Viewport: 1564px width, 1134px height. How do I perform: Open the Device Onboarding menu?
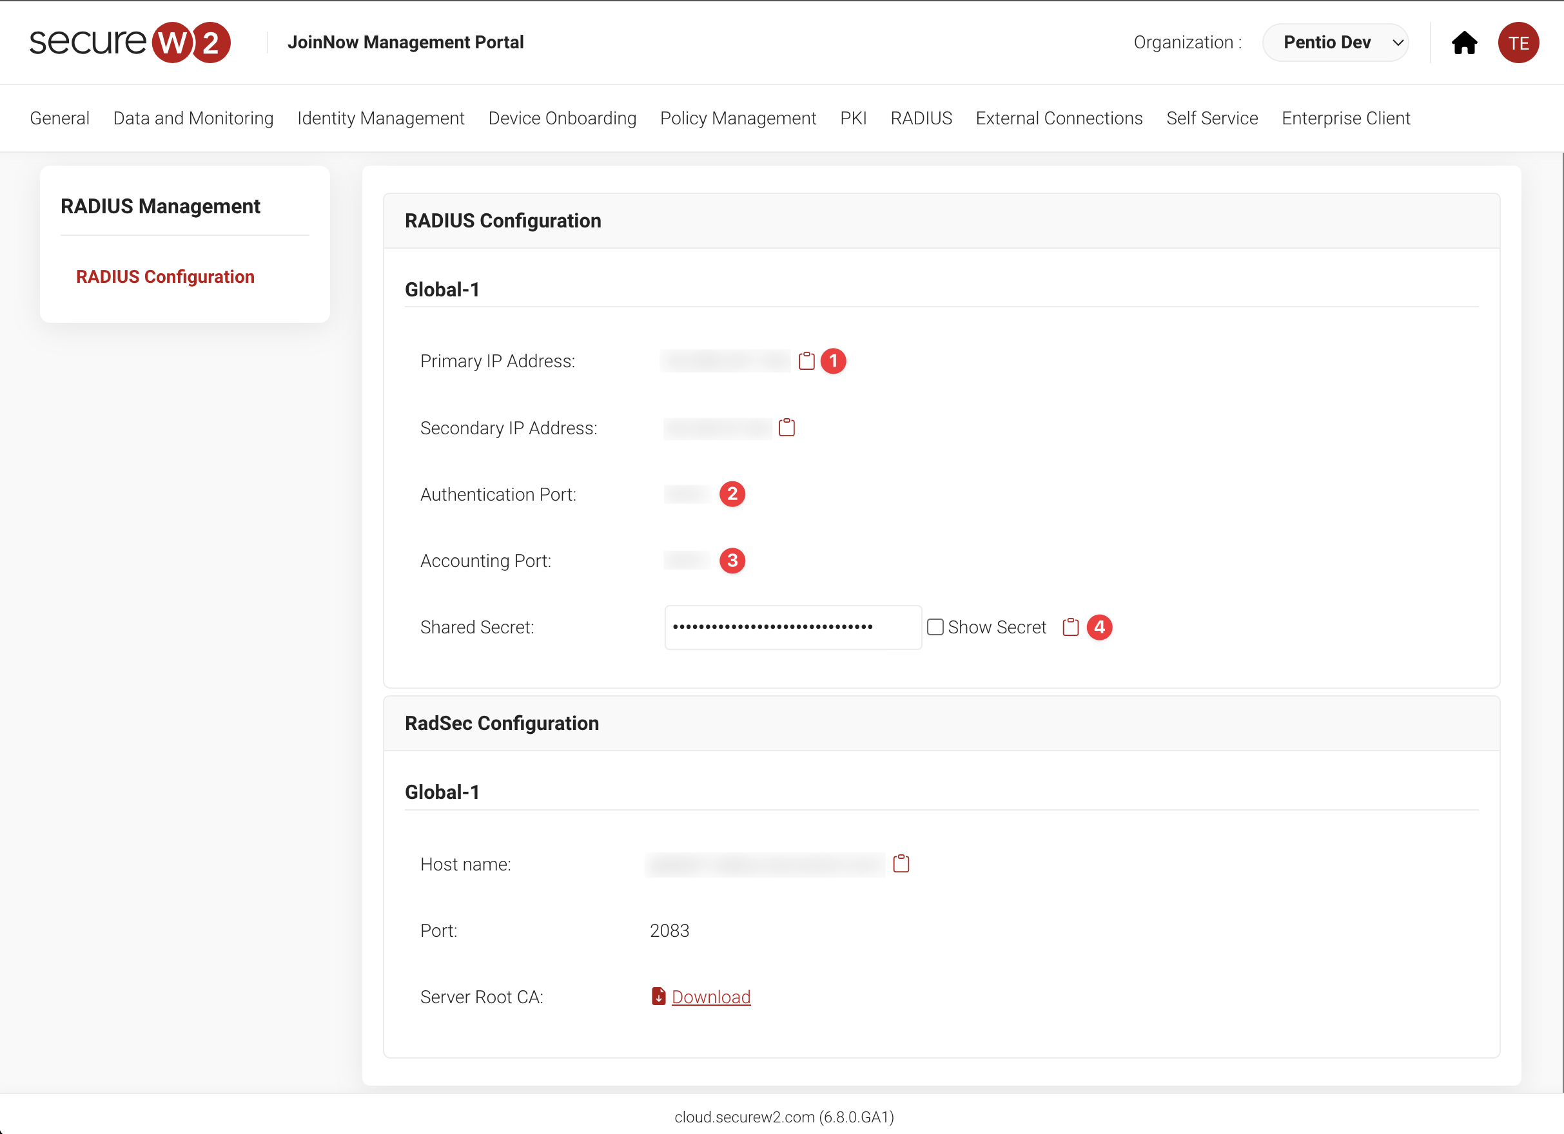pyautogui.click(x=562, y=118)
